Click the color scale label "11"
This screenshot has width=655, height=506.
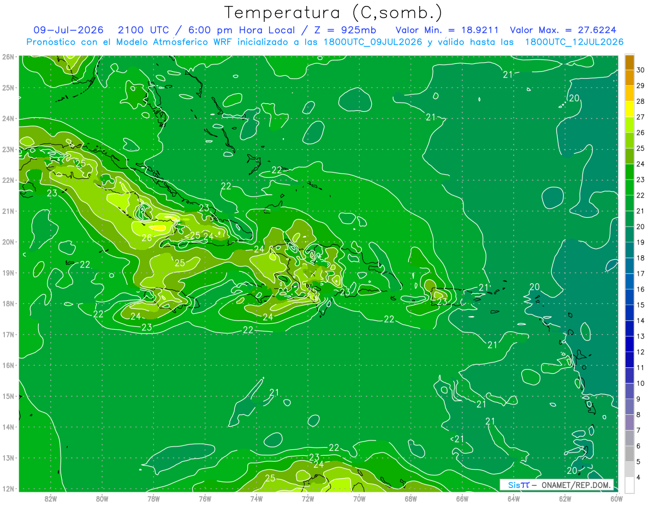tap(641, 368)
